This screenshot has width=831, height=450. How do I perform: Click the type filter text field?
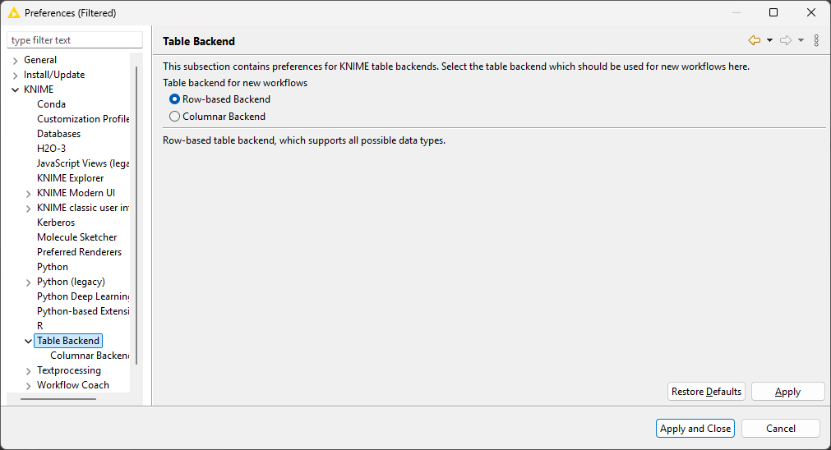pos(75,40)
